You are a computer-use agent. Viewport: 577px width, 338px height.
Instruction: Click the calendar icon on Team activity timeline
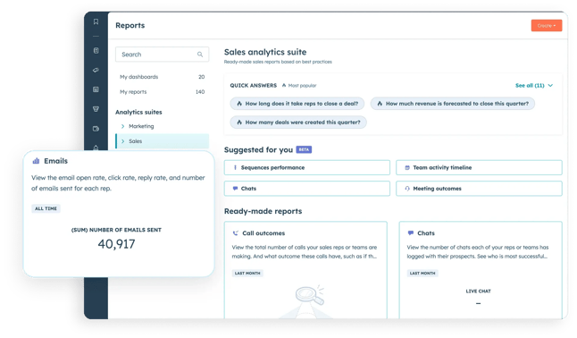[x=407, y=168]
